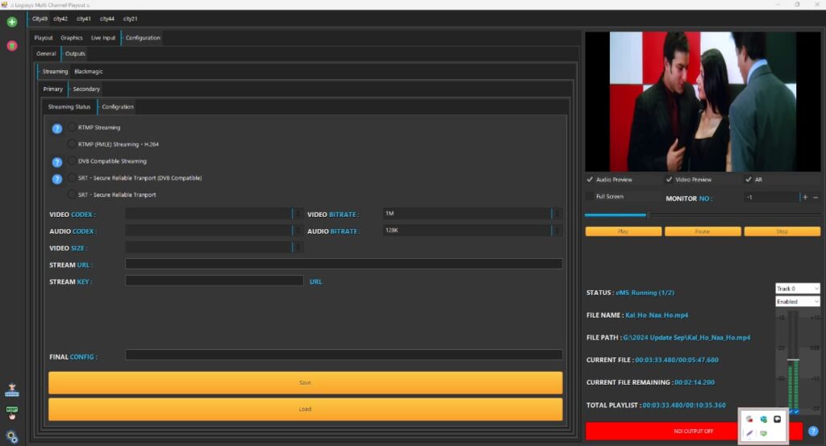Image resolution: width=826 pixels, height=446 pixels.
Task: Open the Configuration tab
Action: point(143,38)
